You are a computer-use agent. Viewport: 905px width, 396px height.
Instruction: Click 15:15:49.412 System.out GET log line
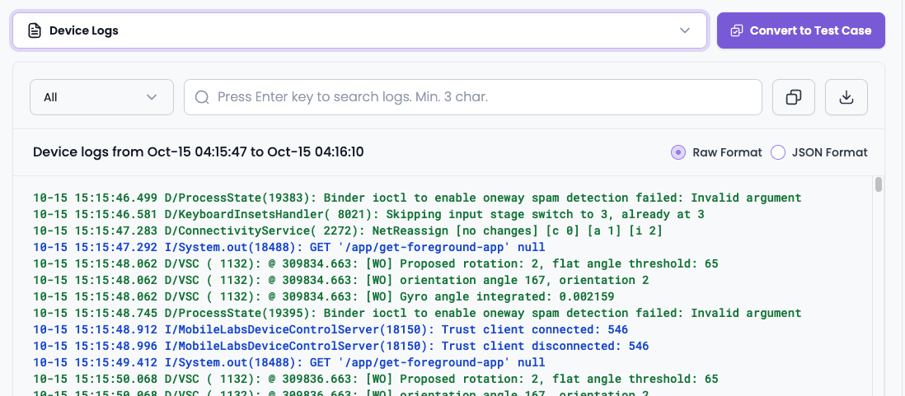(x=288, y=362)
